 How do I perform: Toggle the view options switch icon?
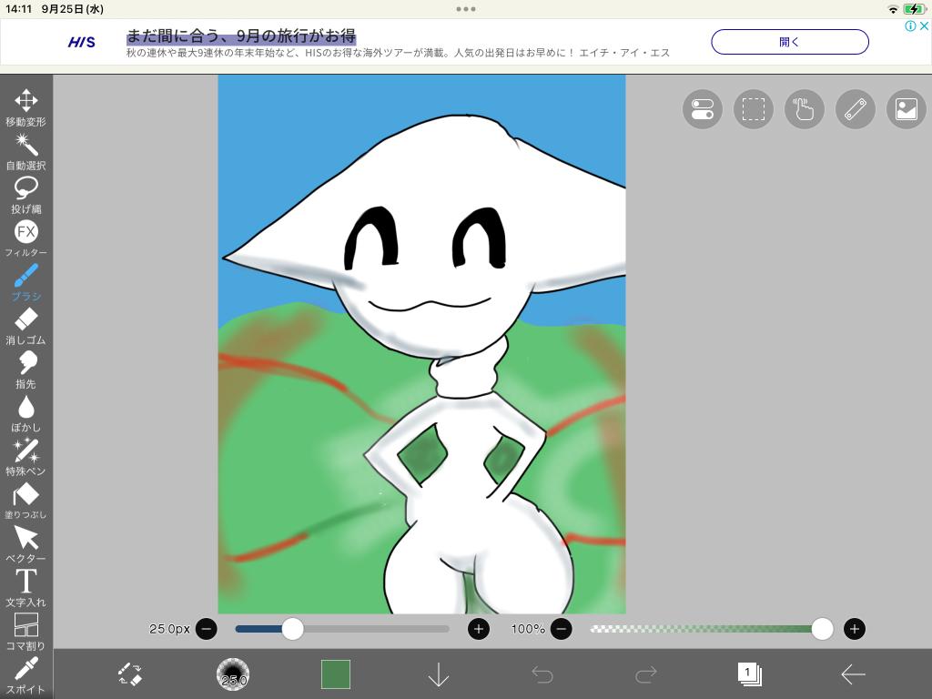coord(702,109)
